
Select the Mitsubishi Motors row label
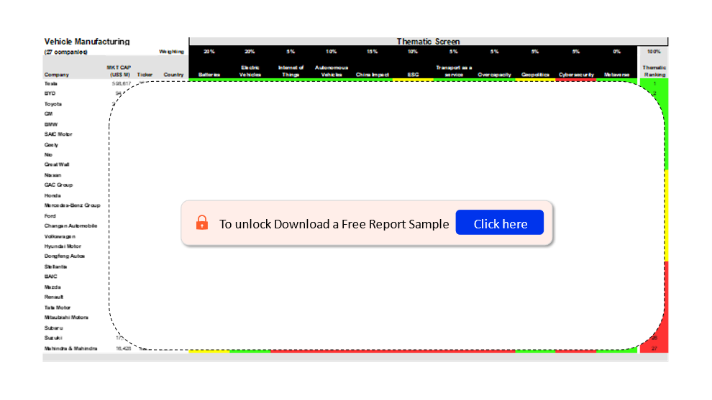[x=66, y=317]
